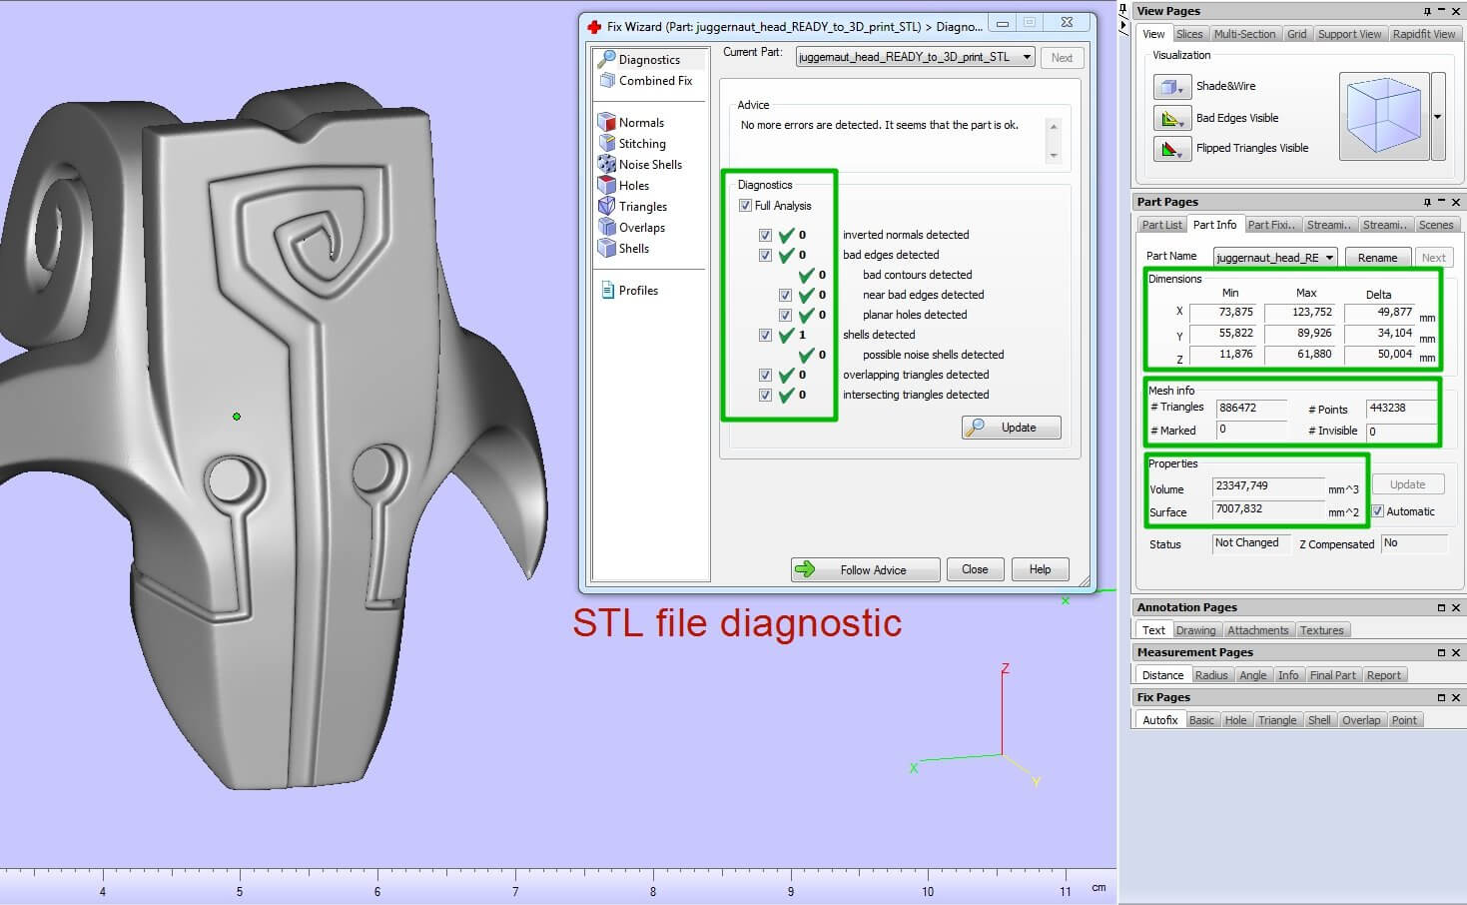Open the Normals fix page icon
The height and width of the screenshot is (905, 1467).
pos(606,122)
